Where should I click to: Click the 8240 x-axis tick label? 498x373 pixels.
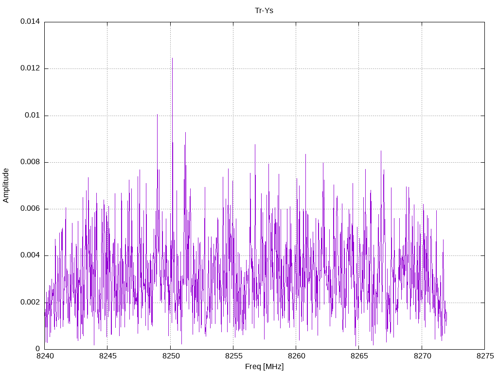[44, 356]
